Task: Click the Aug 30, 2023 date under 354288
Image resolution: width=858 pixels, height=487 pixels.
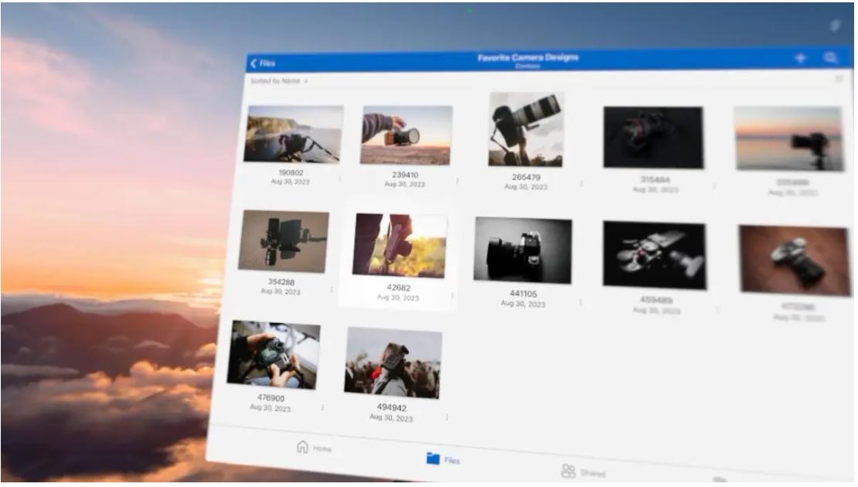Action: pos(280,291)
